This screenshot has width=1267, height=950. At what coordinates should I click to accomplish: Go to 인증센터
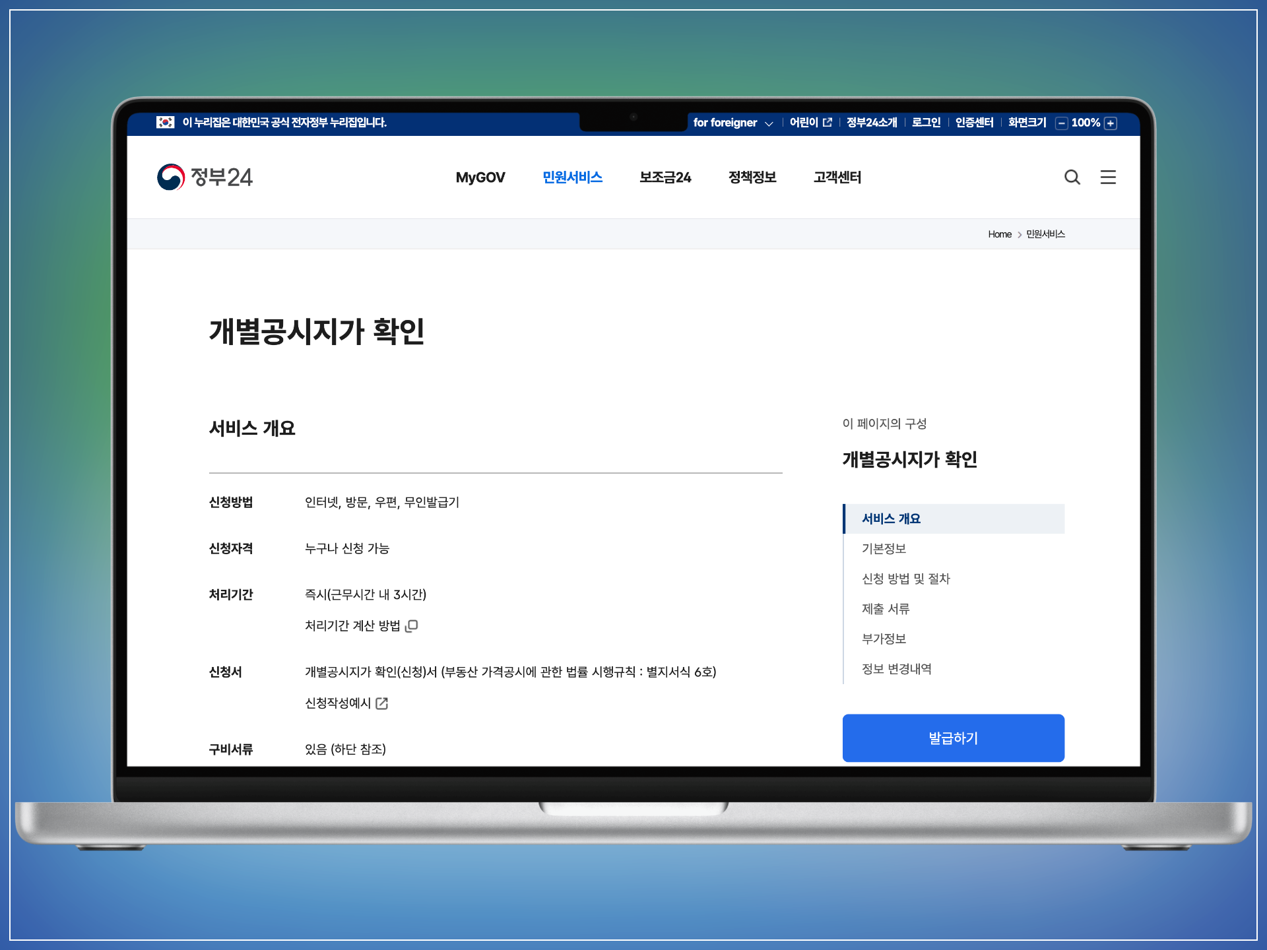[973, 122]
